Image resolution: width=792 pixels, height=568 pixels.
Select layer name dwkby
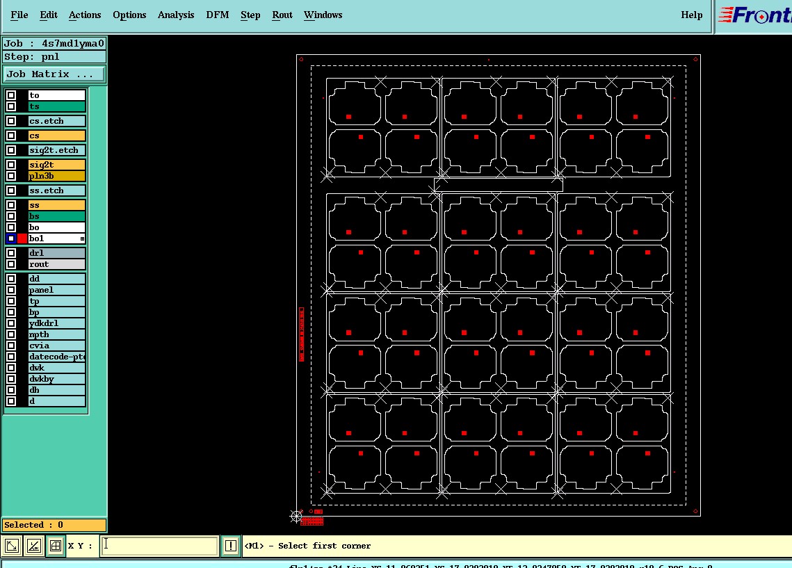[56, 379]
